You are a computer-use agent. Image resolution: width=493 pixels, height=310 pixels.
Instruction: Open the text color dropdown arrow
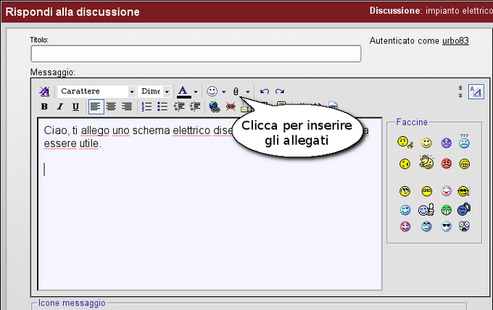(x=196, y=91)
